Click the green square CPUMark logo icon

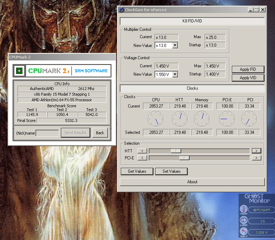(19, 71)
